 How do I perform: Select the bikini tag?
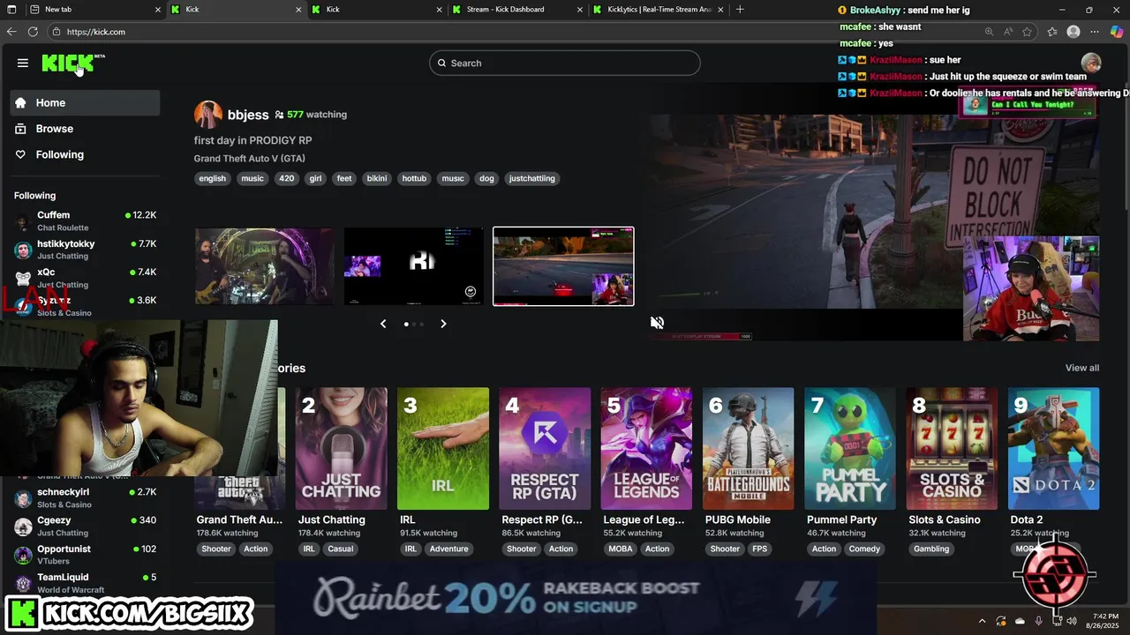click(x=377, y=178)
